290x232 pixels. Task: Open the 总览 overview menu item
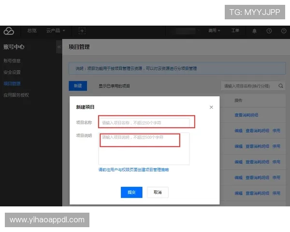[32, 30]
